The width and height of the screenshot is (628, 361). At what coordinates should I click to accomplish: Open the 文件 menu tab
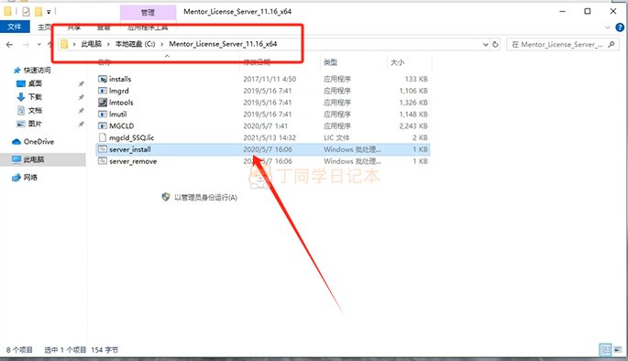coord(15,27)
